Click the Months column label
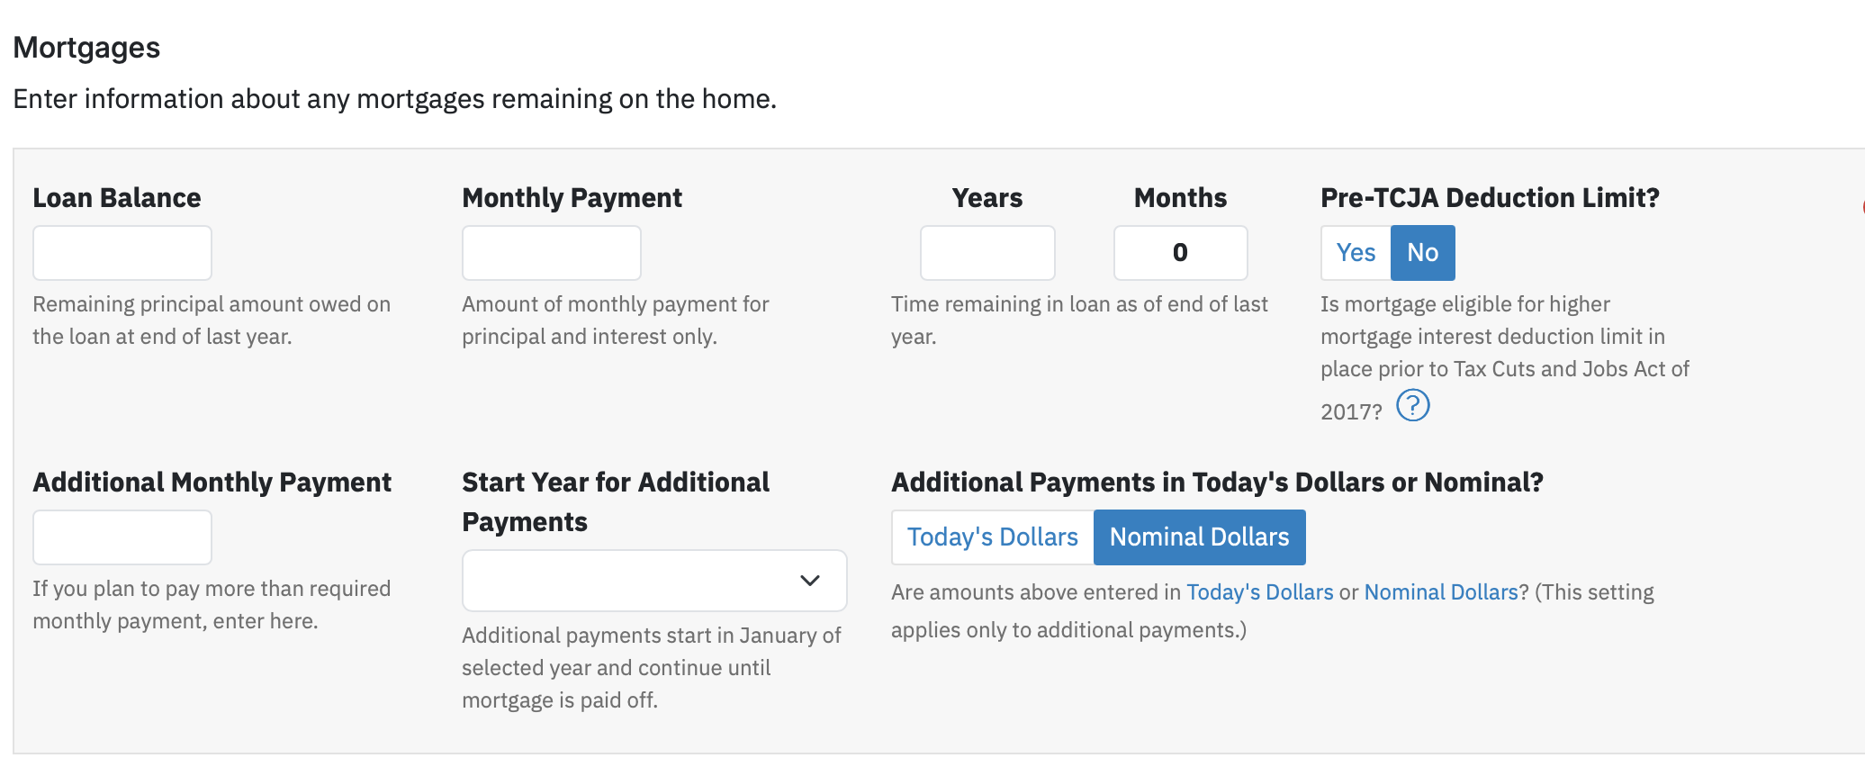This screenshot has width=1865, height=767. [1181, 198]
